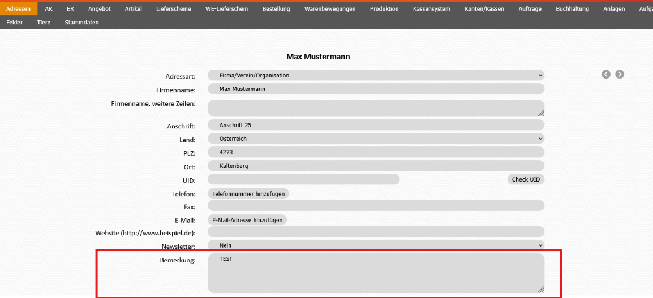This screenshot has width=653, height=298.
Task: Open the Bestellung menu
Action: [276, 8]
